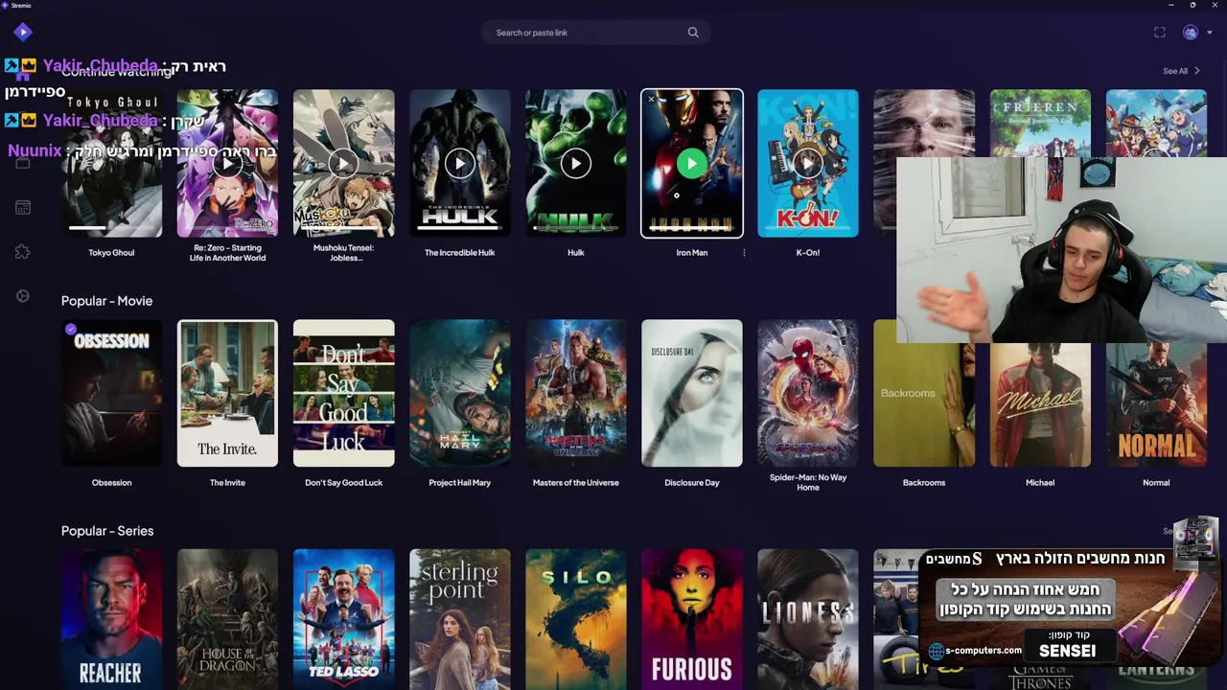Open the Obsession movie poster
1227x690 pixels.
coord(111,393)
